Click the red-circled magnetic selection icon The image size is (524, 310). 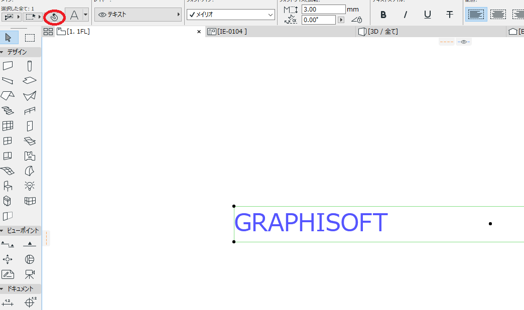click(54, 17)
